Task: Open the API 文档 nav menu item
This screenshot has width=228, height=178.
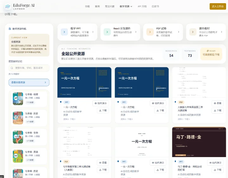Action: pyautogui.click(x=142, y=6)
